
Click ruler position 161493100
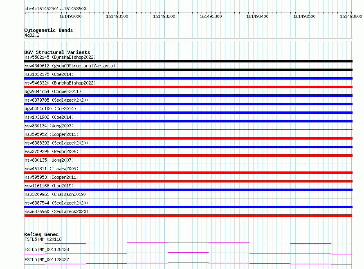(x=117, y=16)
